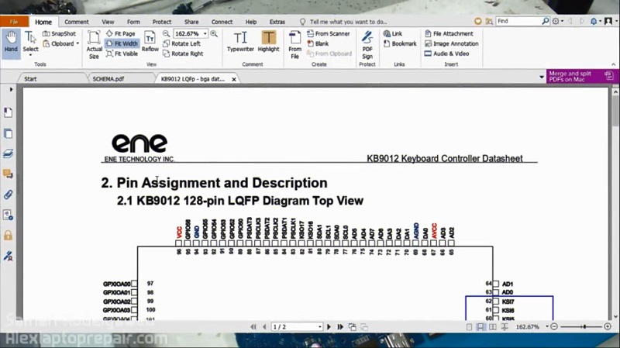Open the 1 / 2 page number dropdown

click(x=319, y=327)
